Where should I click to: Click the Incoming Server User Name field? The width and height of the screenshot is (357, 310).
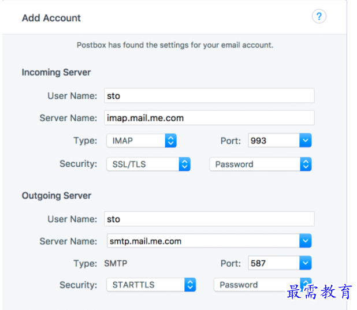(x=209, y=96)
